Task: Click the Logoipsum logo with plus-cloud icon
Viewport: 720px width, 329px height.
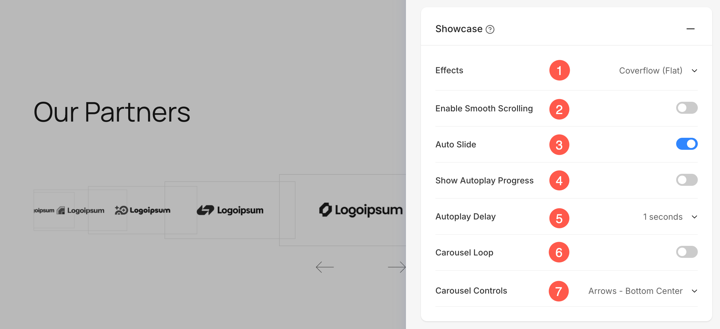Action: (x=142, y=210)
